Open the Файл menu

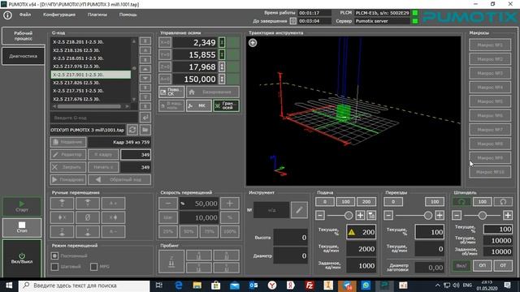[25, 15]
